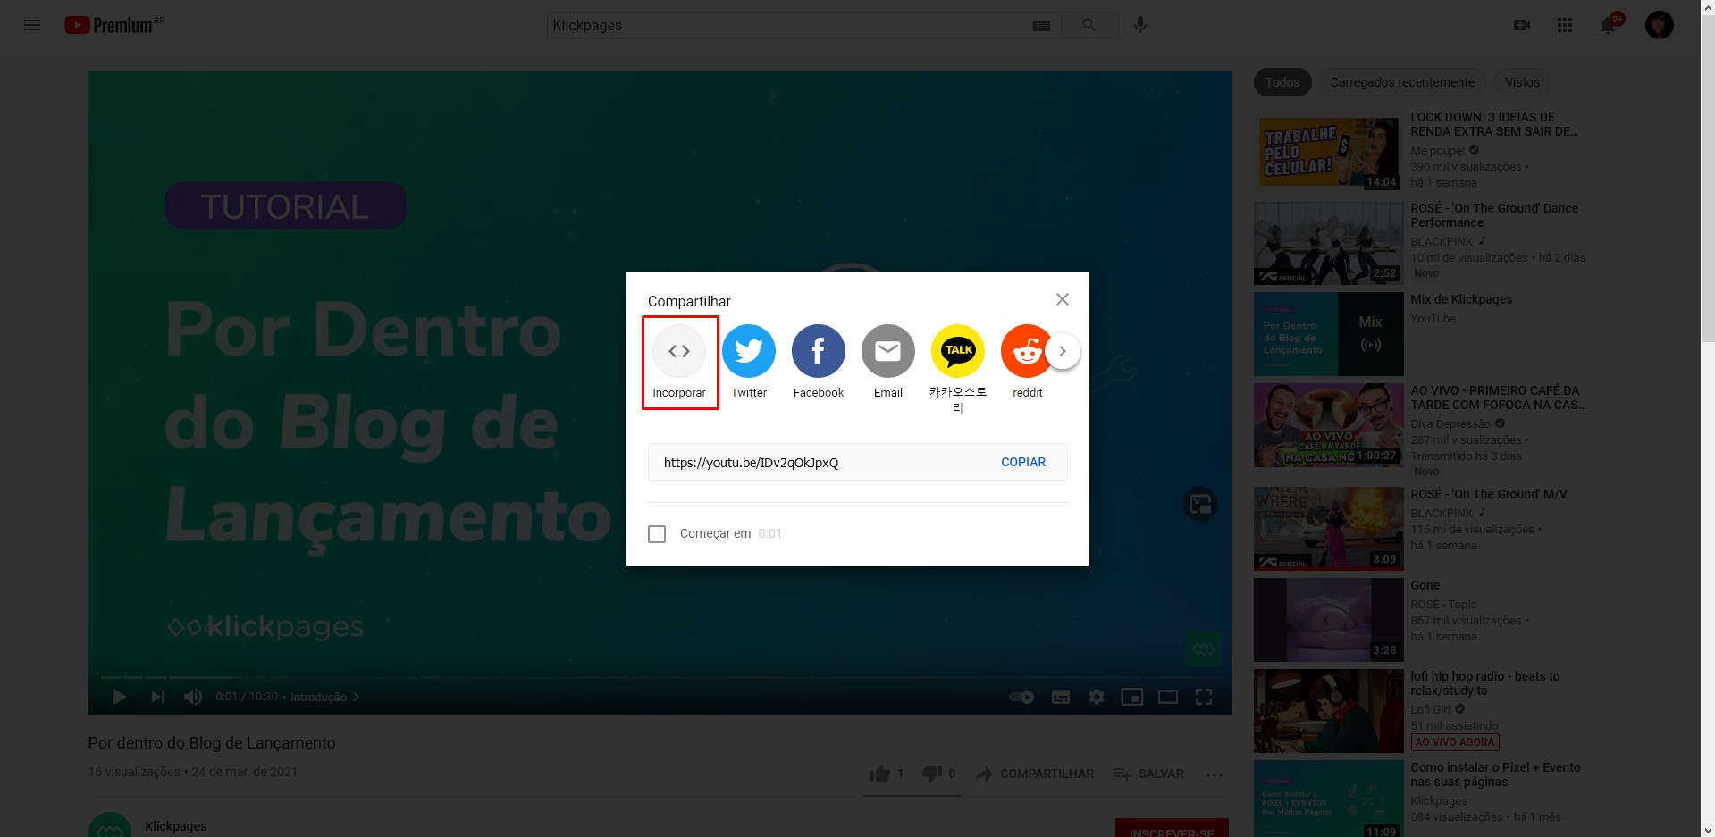The image size is (1715, 837).
Task: Open COMPARTILHAR share button below video
Action: click(1035, 774)
